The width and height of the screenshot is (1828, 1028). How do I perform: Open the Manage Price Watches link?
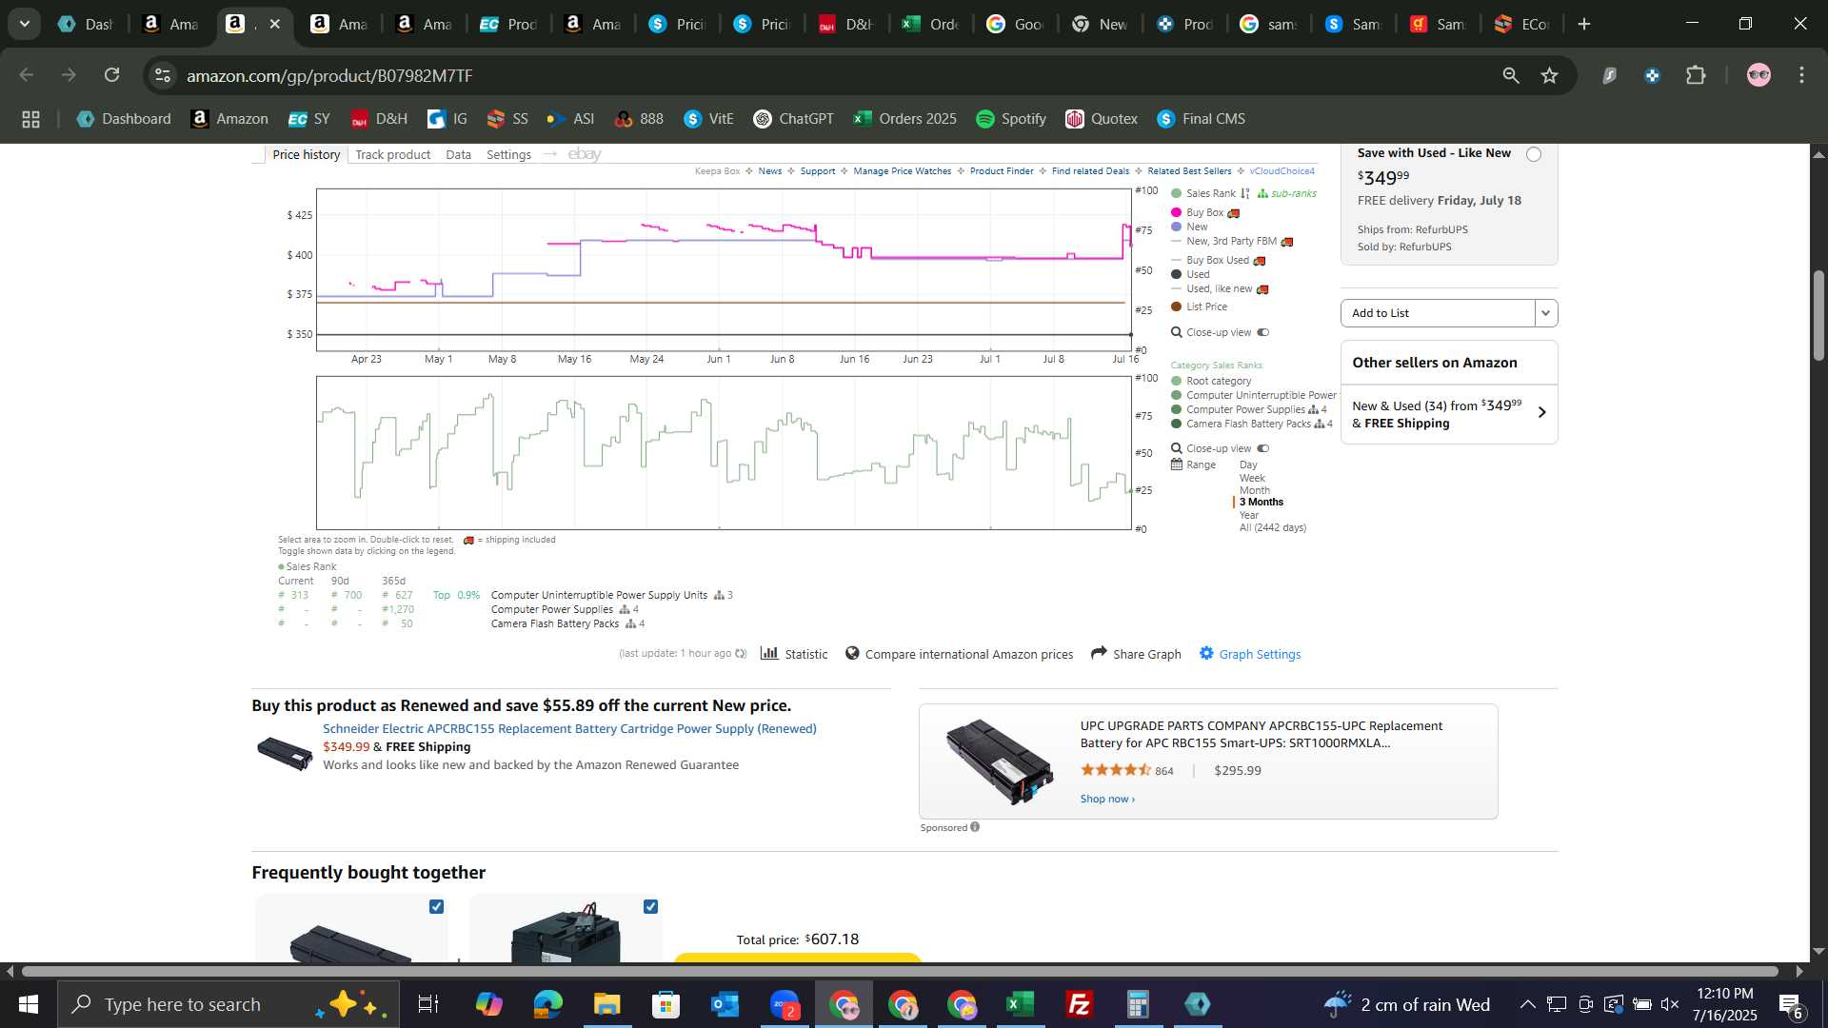coord(902,171)
